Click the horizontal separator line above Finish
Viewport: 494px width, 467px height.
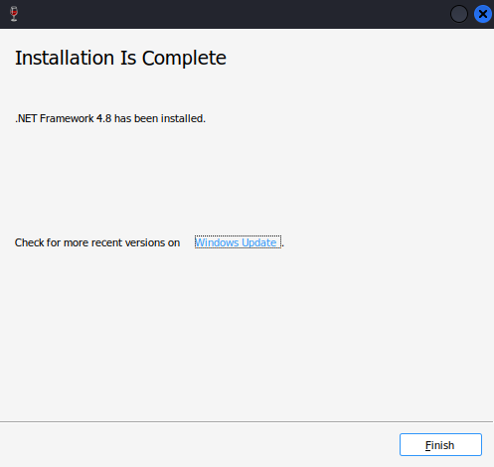[247, 421]
